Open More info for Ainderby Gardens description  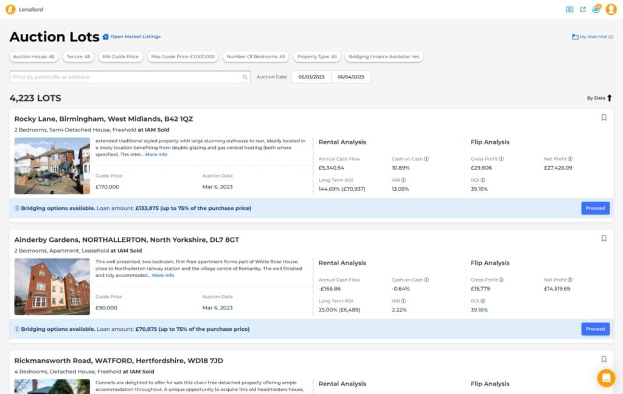point(163,275)
